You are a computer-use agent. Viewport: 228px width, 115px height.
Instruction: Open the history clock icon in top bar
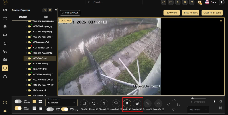pyautogui.click(x=164, y=2)
